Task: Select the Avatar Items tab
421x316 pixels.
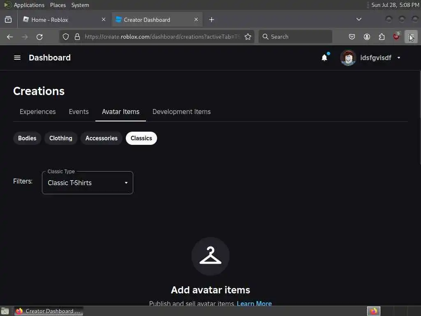Action: (x=120, y=112)
